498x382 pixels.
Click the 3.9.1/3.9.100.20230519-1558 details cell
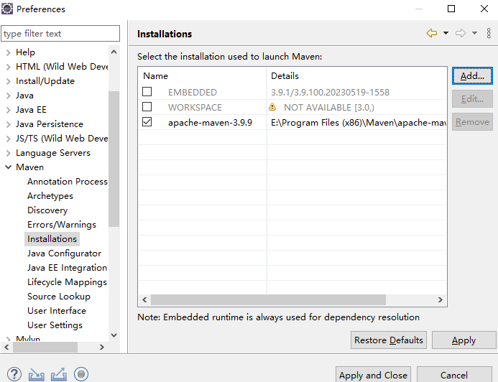[x=330, y=93]
